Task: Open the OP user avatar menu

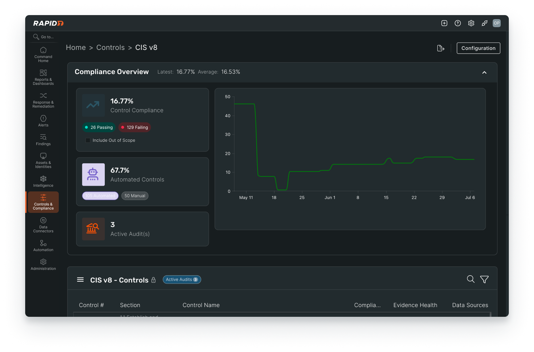Action: (497, 23)
